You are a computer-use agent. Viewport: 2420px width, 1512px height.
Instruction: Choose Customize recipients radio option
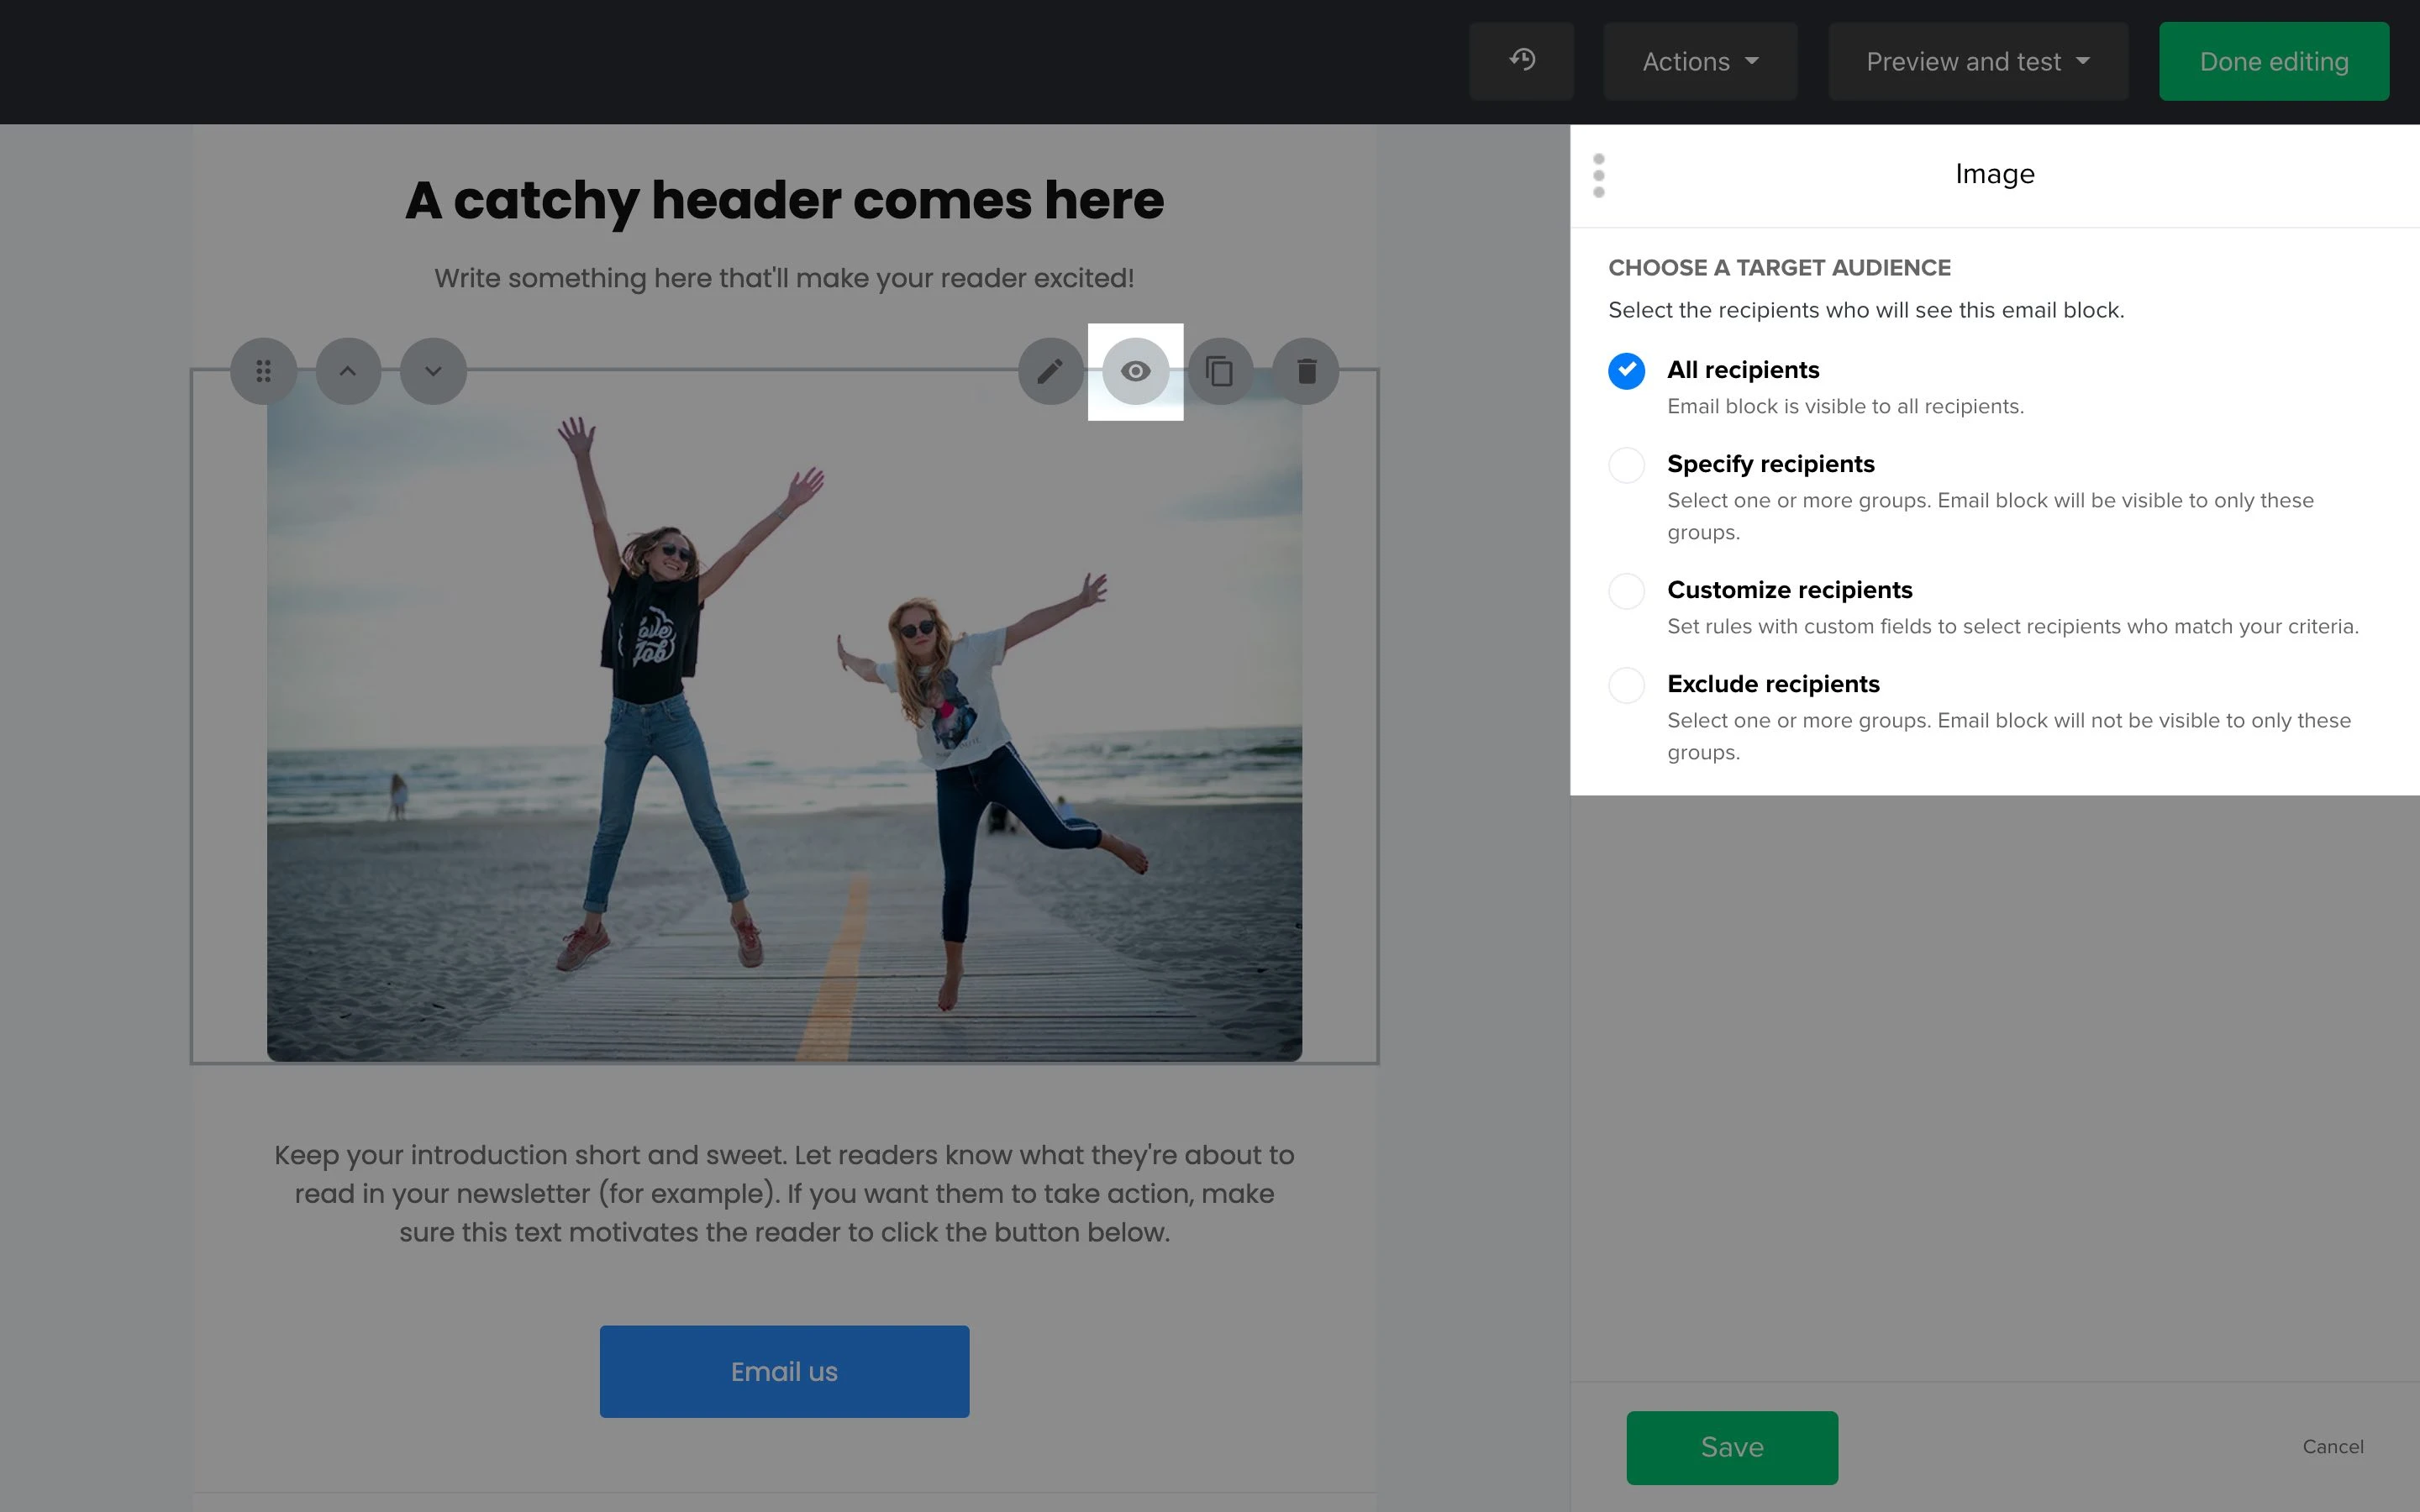(x=1626, y=591)
